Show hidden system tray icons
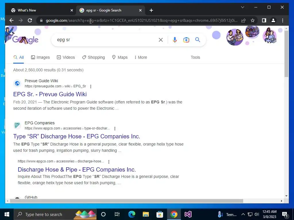This screenshot has height=220, width=294. pyautogui.click(x=243, y=214)
